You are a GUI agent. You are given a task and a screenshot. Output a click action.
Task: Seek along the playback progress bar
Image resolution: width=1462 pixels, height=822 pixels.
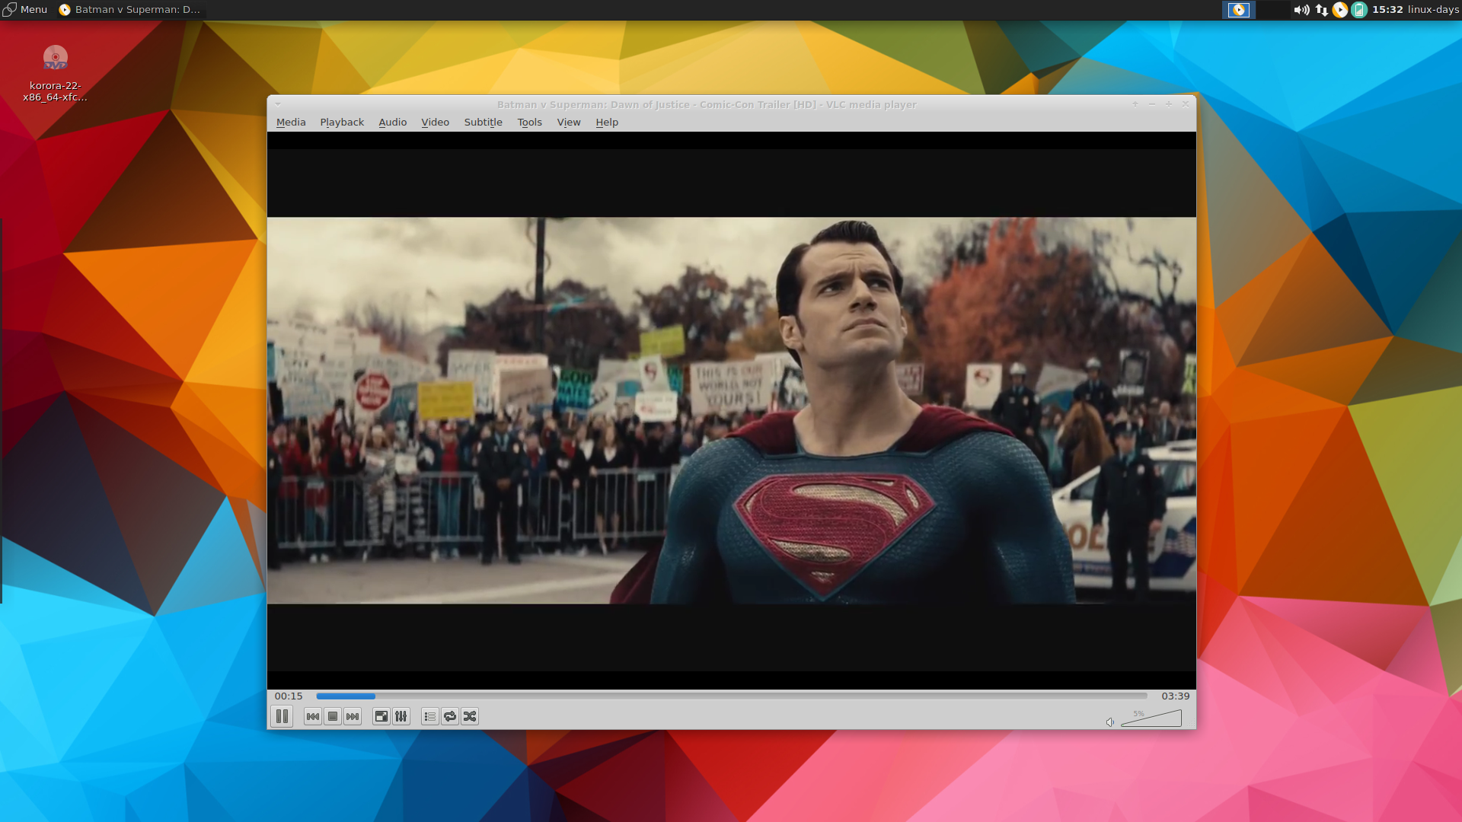click(x=732, y=696)
